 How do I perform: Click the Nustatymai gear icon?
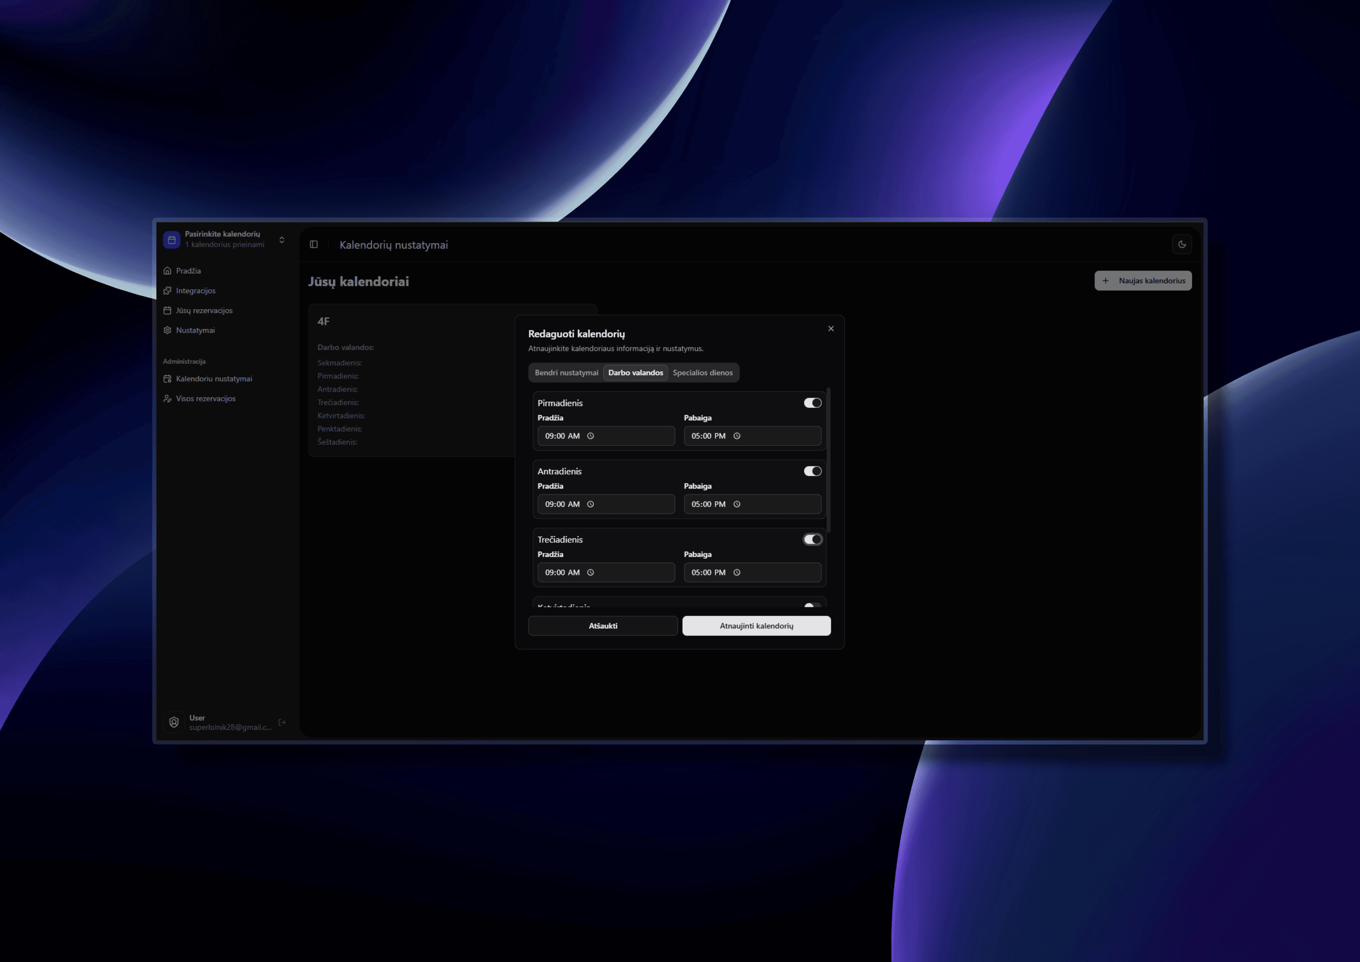pos(167,330)
